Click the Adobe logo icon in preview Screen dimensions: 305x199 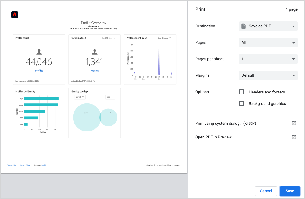point(15,15)
